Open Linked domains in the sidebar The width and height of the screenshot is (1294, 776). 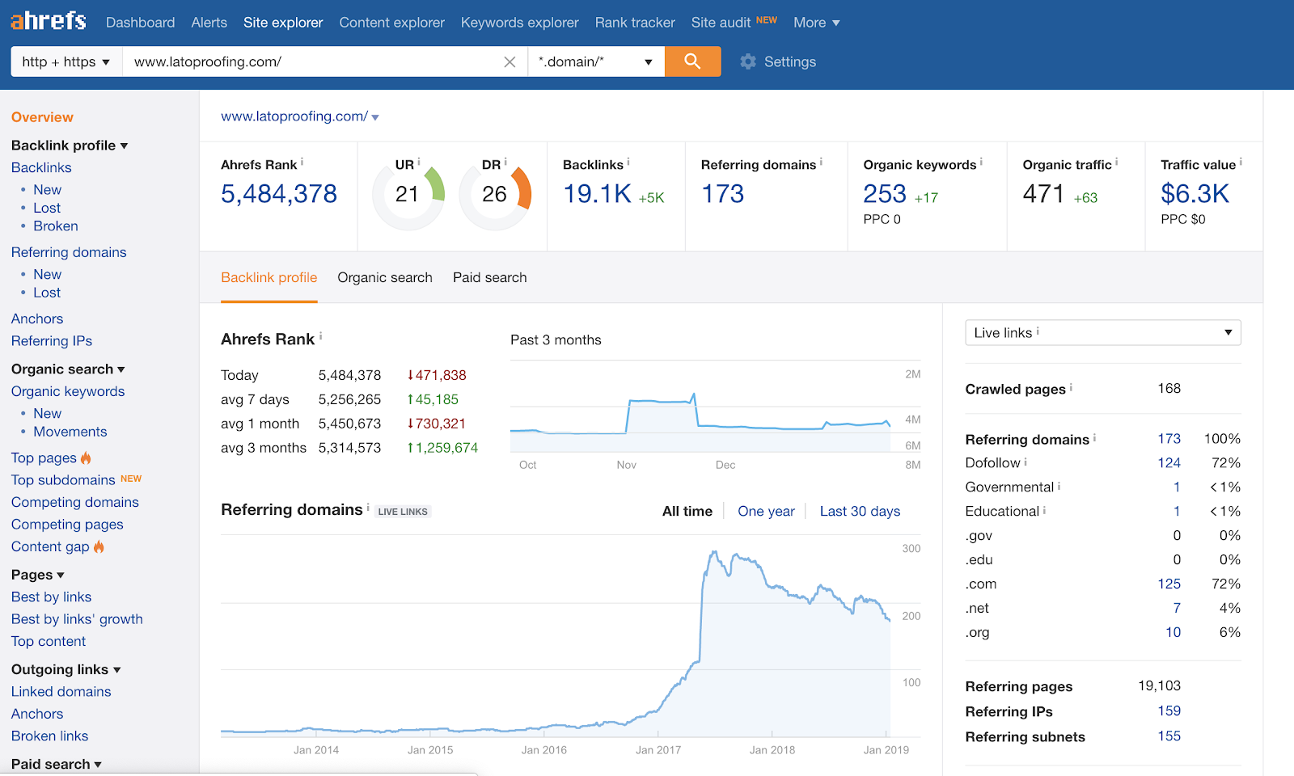61,692
